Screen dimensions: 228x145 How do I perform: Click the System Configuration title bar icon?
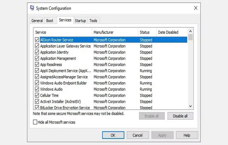click(x=32, y=8)
